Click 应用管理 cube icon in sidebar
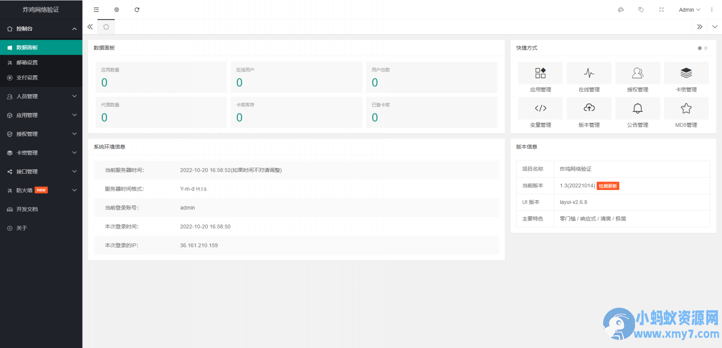Screen dimensions: 722x348 9,115
